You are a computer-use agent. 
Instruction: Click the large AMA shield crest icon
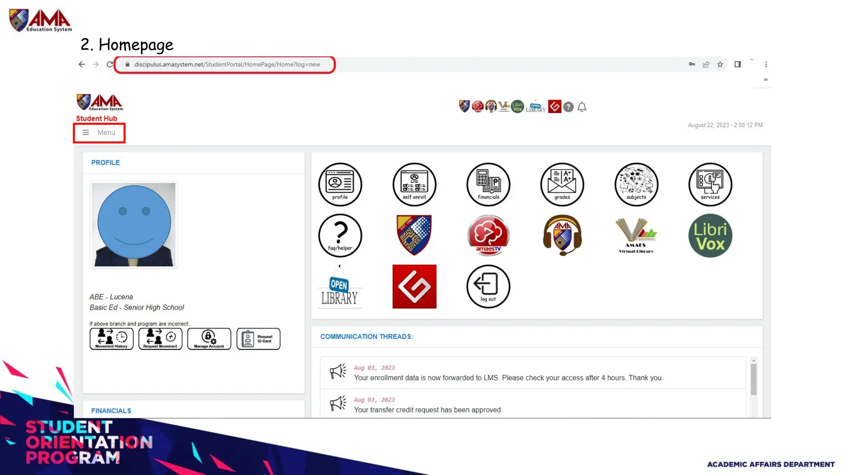pos(414,235)
